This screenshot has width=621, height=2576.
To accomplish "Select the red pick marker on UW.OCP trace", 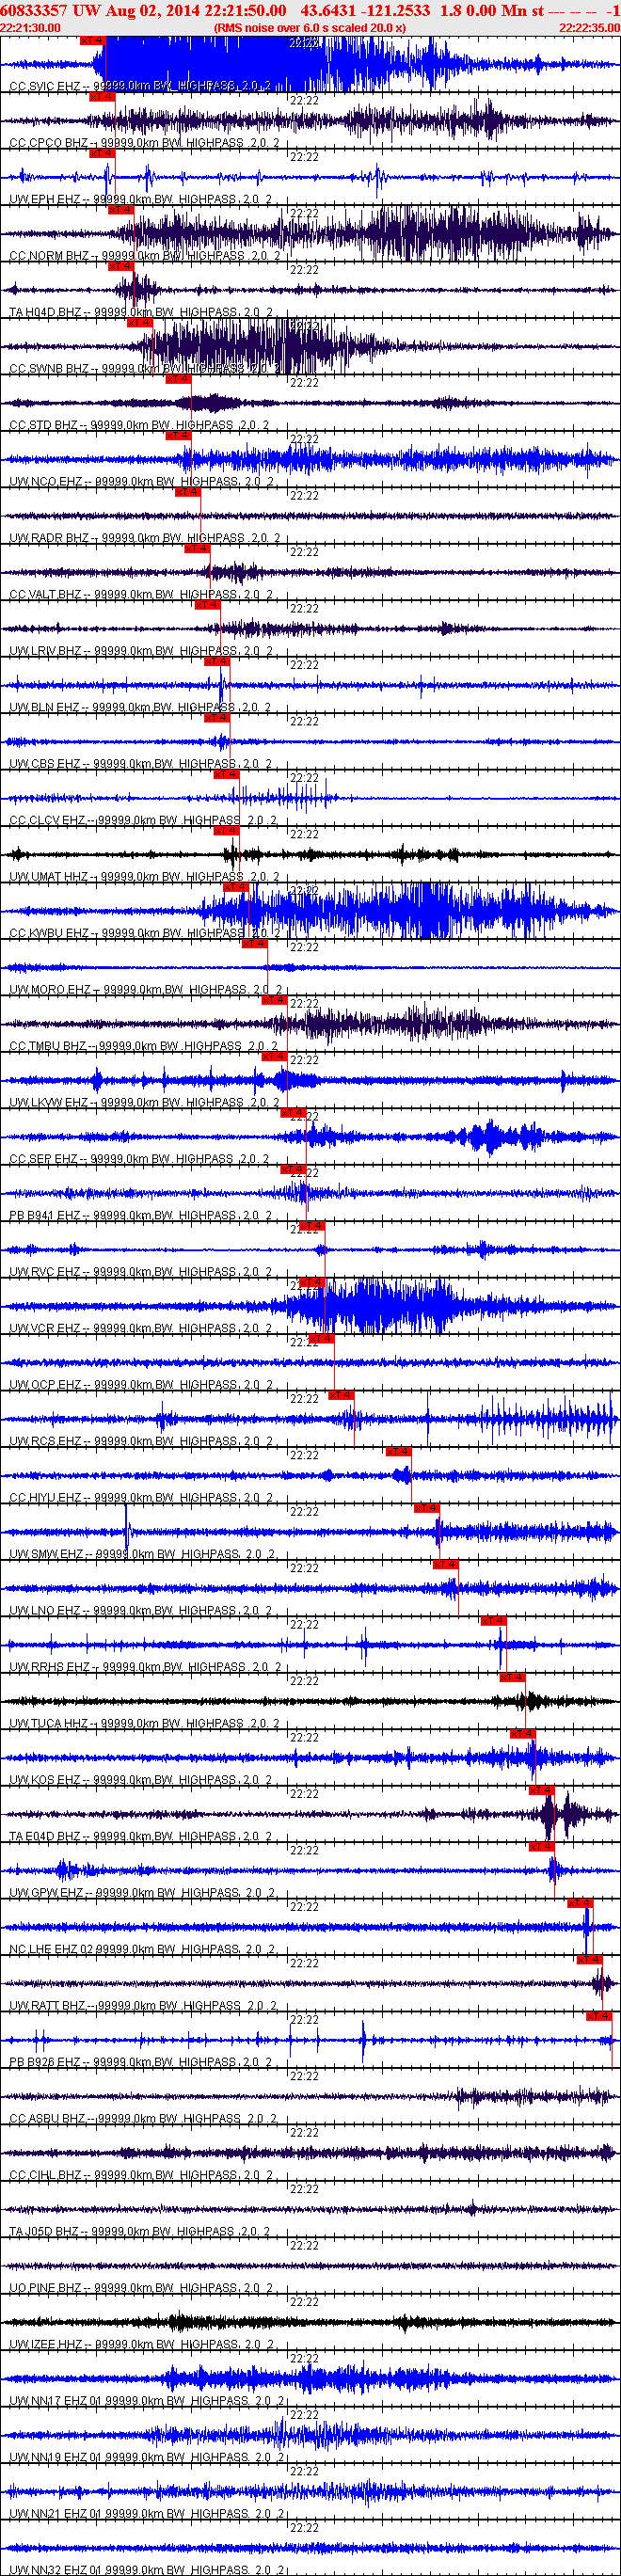I will (x=321, y=1339).
